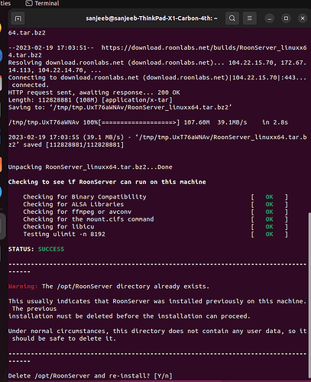Screen dimensions: 311x382
Task: Open a new terminal tab
Action: (18, 18)
